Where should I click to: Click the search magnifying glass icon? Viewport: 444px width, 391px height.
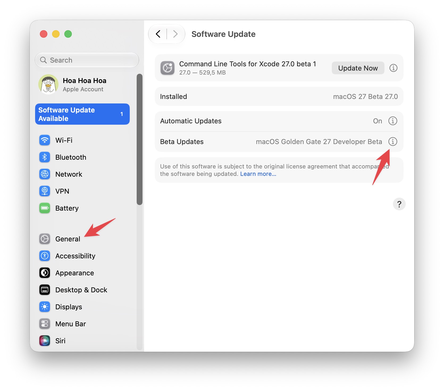click(43, 60)
